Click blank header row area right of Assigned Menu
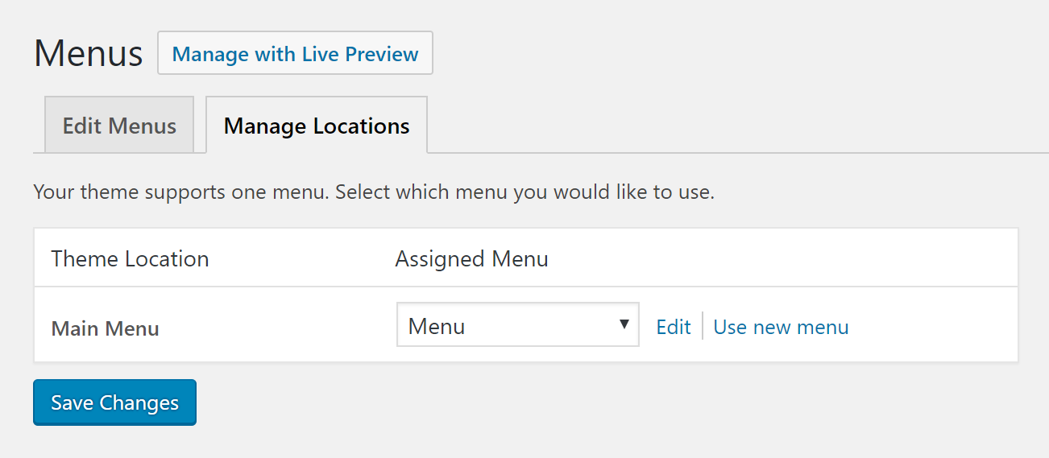 pos(782,258)
